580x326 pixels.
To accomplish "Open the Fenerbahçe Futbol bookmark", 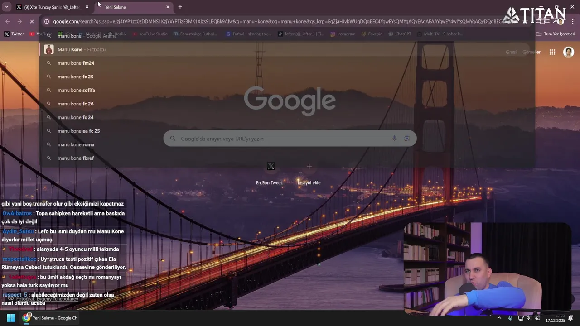I will coord(195,34).
